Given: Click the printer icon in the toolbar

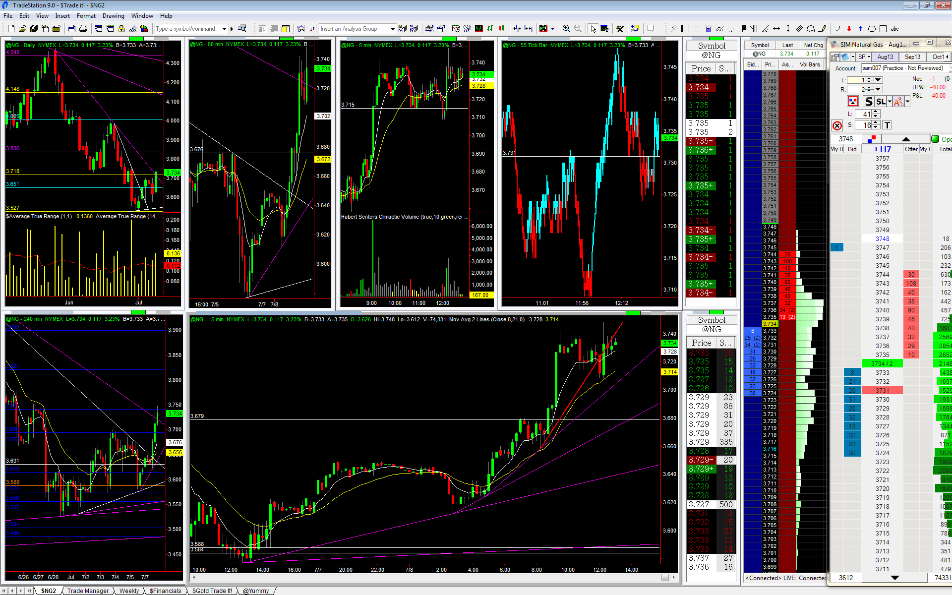Looking at the screenshot, I should tap(83, 29).
